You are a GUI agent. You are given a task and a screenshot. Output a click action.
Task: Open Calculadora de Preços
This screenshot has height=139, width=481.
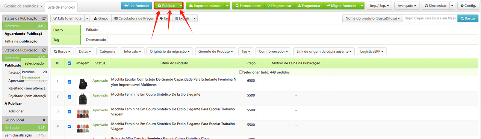[134, 18]
